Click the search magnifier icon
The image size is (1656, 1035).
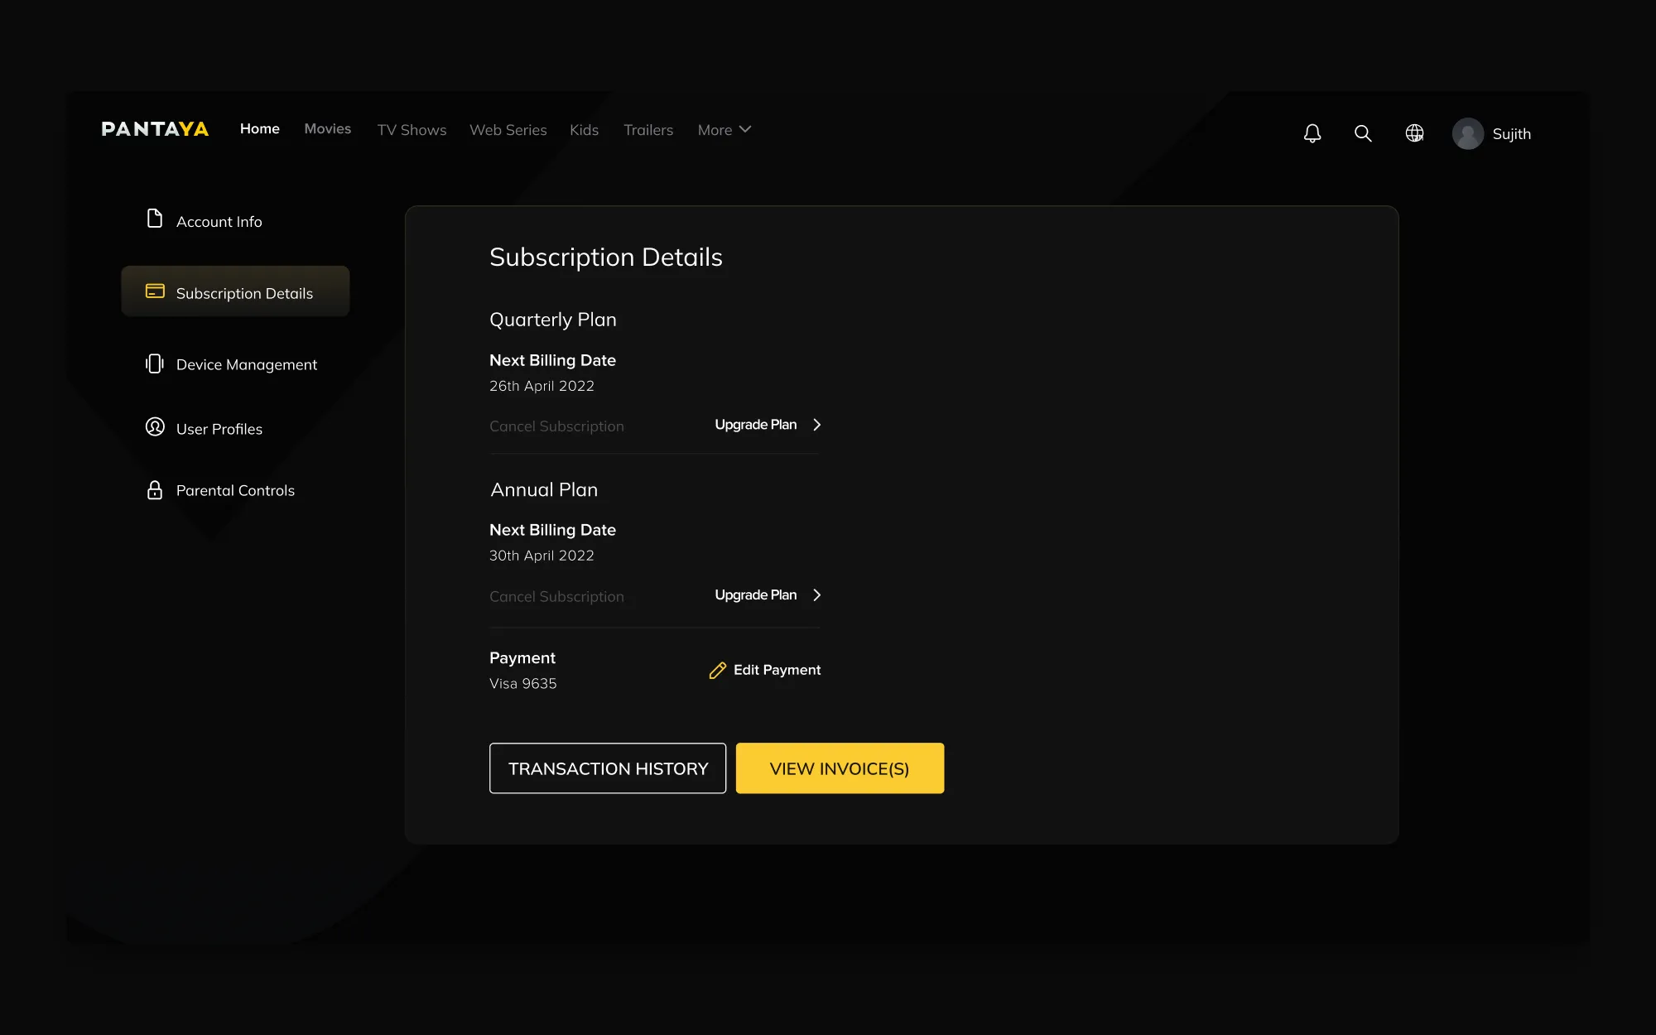coord(1363,133)
